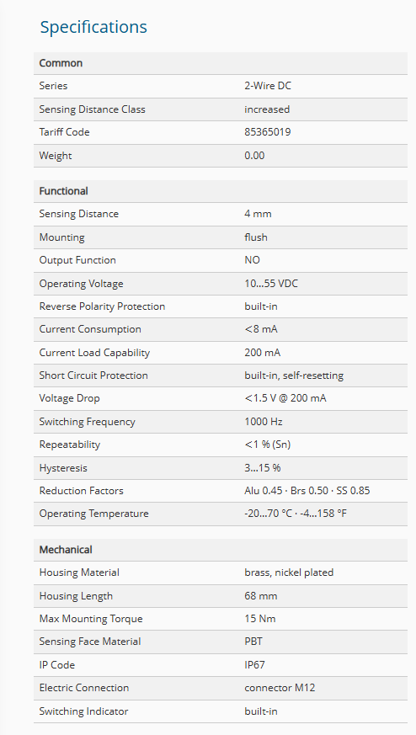Click the Sensing Distance Class row label
Viewport: 416px width, 735px height.
pos(92,109)
